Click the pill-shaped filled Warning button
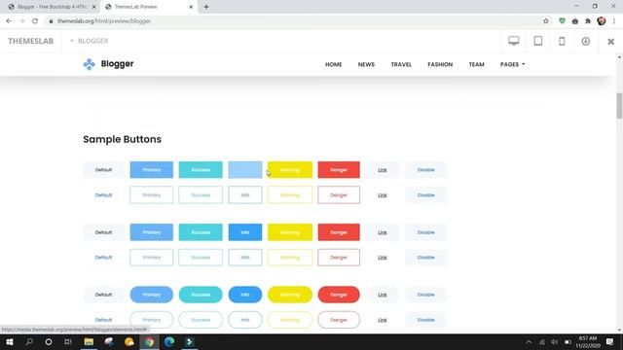The height and width of the screenshot is (350, 623). coord(290,295)
